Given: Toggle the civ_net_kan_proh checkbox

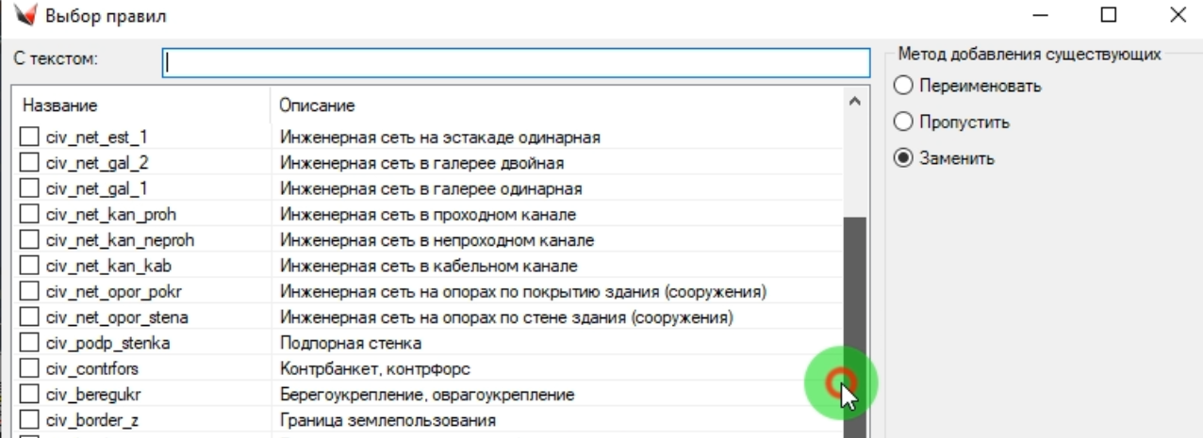Looking at the screenshot, I should [x=30, y=215].
